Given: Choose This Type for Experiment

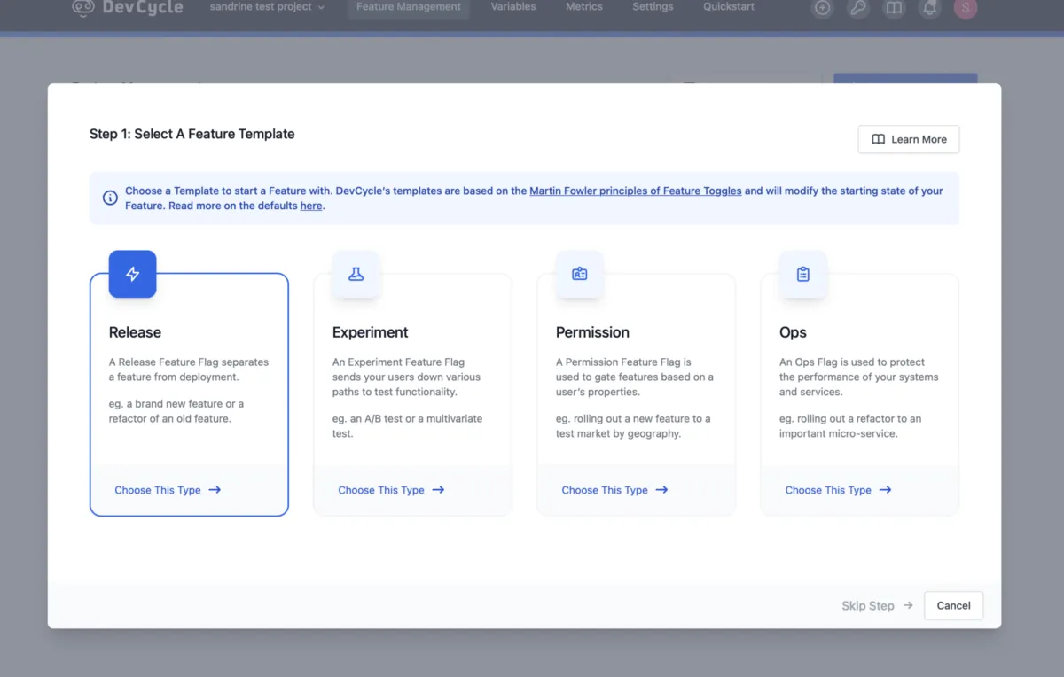Looking at the screenshot, I should 391,490.
